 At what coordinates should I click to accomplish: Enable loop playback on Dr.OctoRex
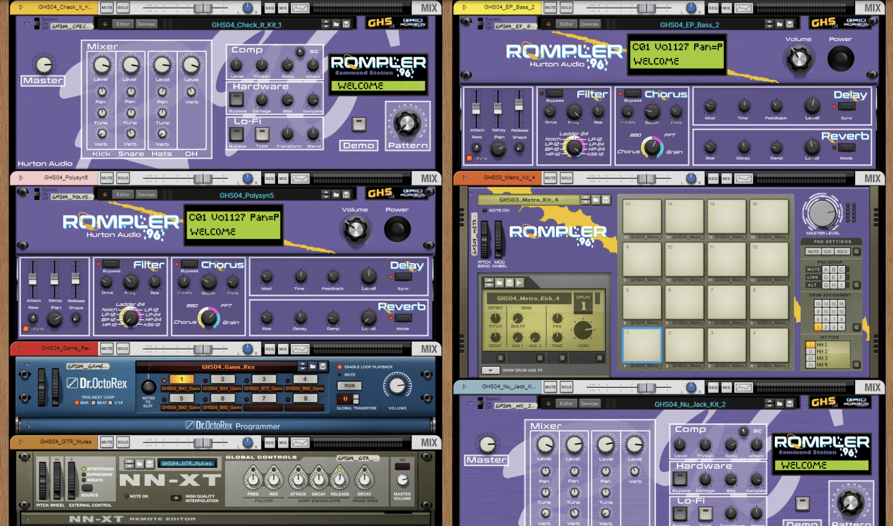340,367
